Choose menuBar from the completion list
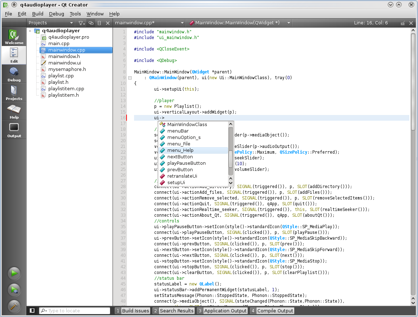The width and height of the screenshot is (418, 317). [x=194, y=131]
